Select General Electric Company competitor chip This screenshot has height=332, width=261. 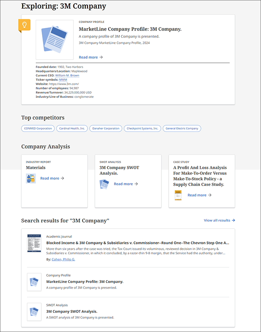182,128
